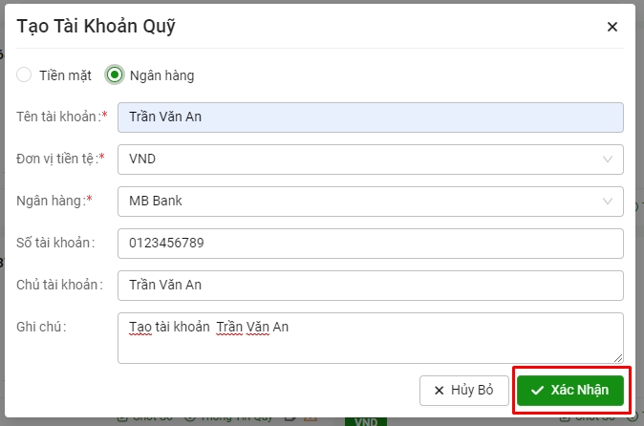This screenshot has height=426, width=644.
Task: Click the Ghi chú textarea resize handle
Action: [618, 358]
